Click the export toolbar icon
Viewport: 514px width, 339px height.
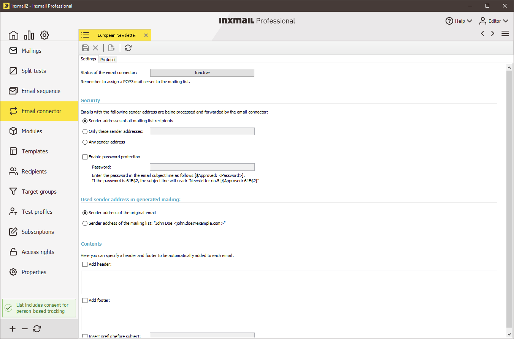pyautogui.click(x=111, y=48)
